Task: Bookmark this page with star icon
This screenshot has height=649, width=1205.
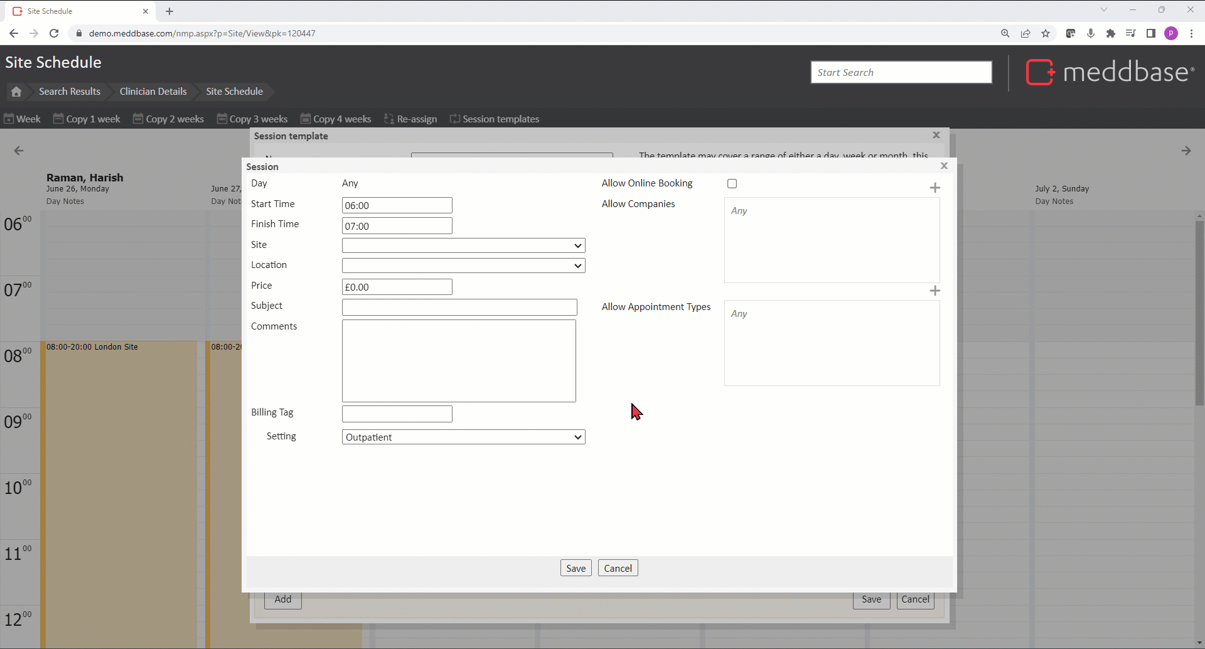Action: 1046,33
